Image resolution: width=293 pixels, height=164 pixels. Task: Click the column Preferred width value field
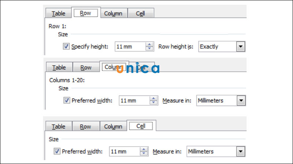pos(133,101)
